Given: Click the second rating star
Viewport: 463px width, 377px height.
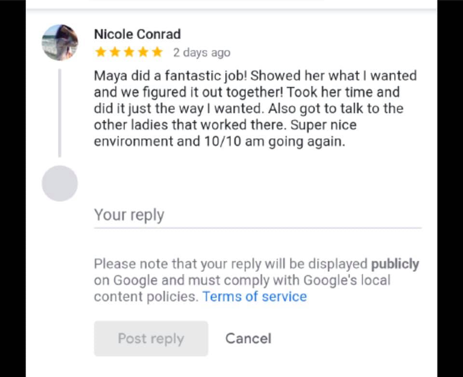Looking at the screenshot, I should coord(115,52).
